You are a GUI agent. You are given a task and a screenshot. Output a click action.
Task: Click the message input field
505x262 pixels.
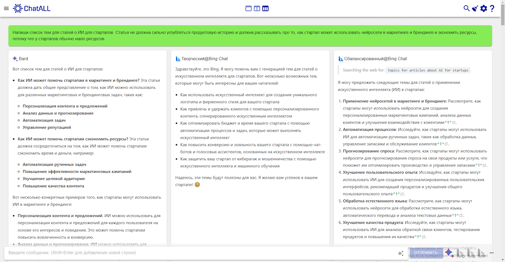(198, 253)
